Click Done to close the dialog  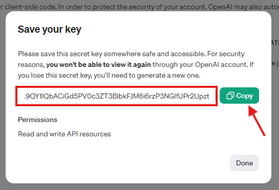(244, 163)
